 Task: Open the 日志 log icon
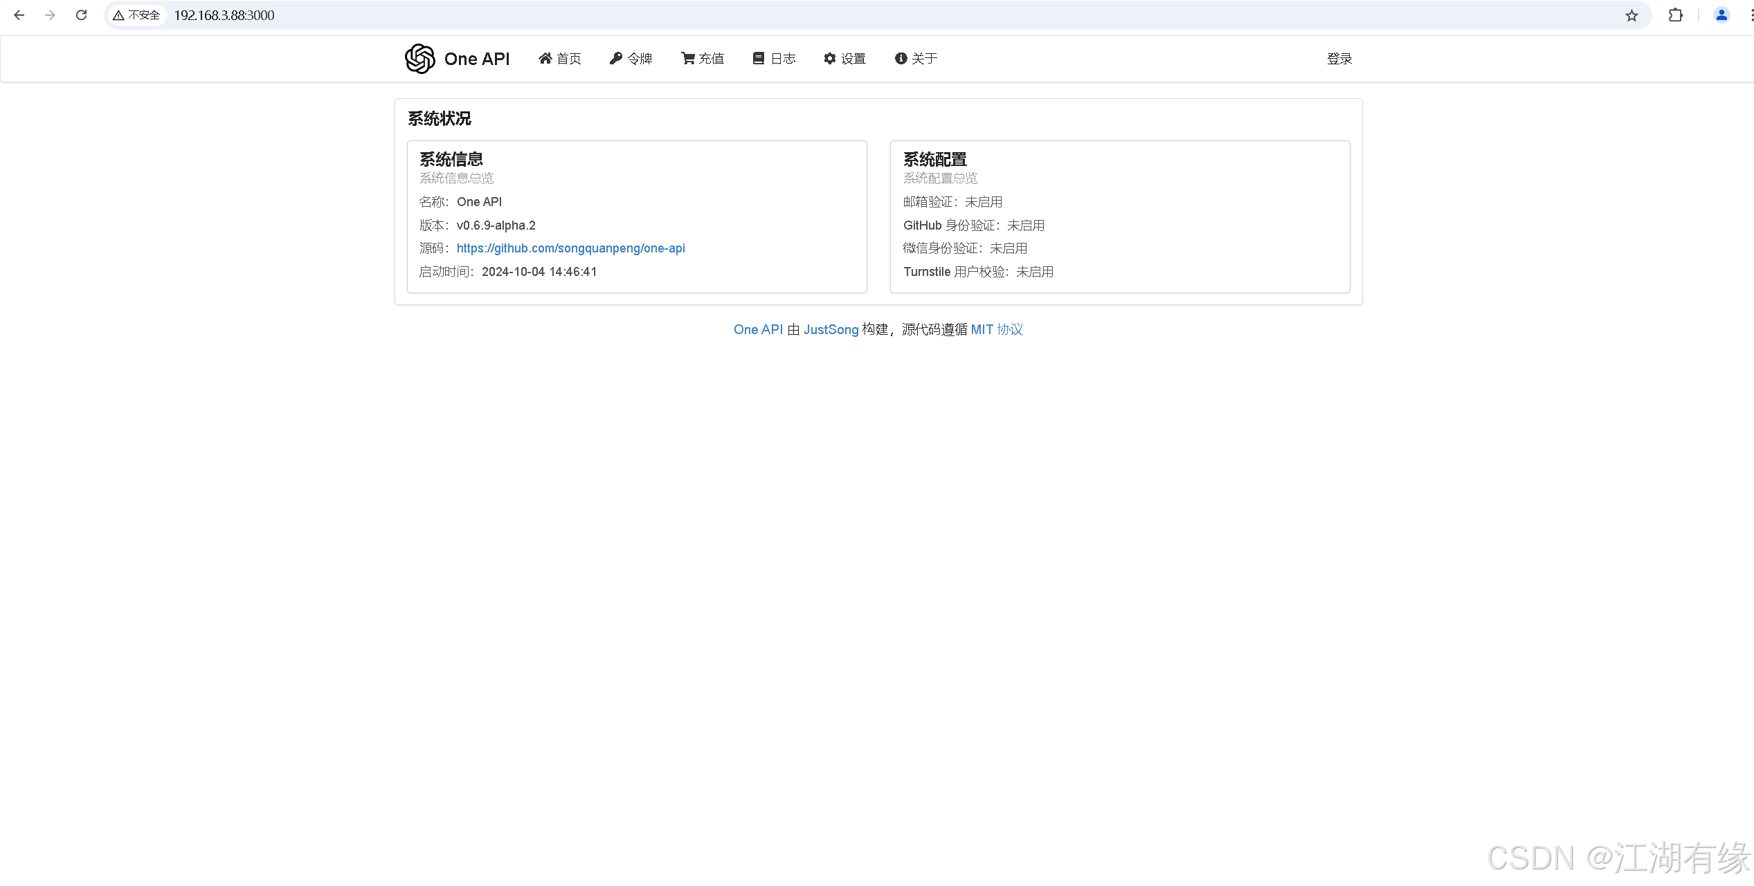click(x=757, y=58)
